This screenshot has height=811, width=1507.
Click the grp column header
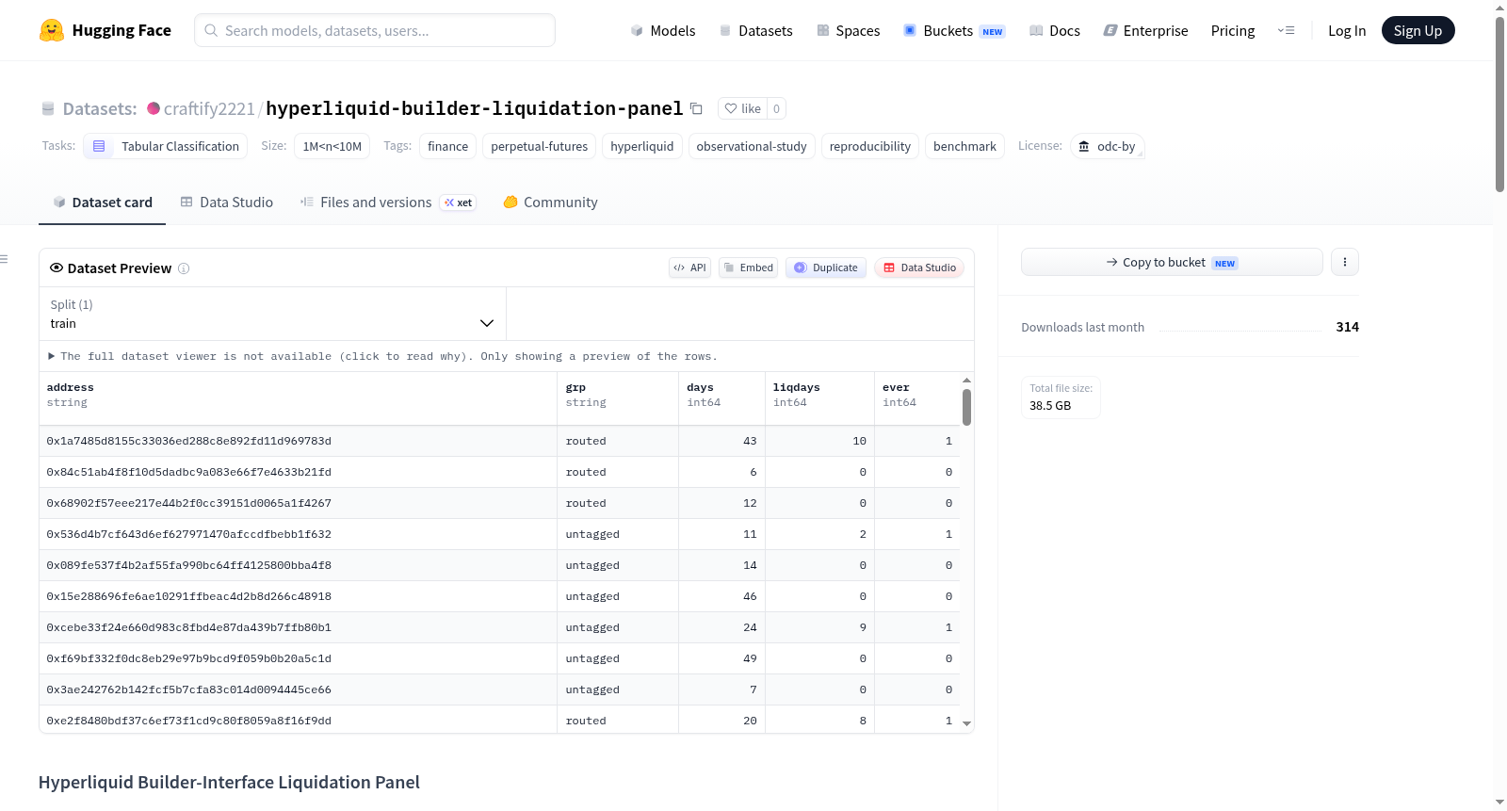point(618,398)
